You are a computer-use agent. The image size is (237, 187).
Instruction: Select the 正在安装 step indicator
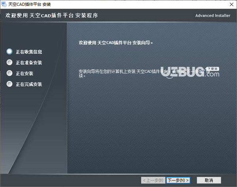[x=9, y=73]
